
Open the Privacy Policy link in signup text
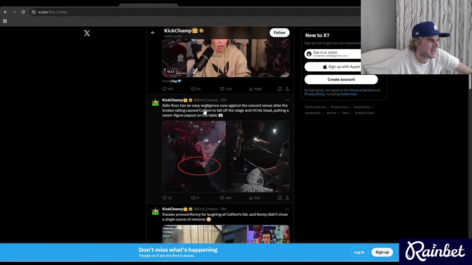coord(314,94)
